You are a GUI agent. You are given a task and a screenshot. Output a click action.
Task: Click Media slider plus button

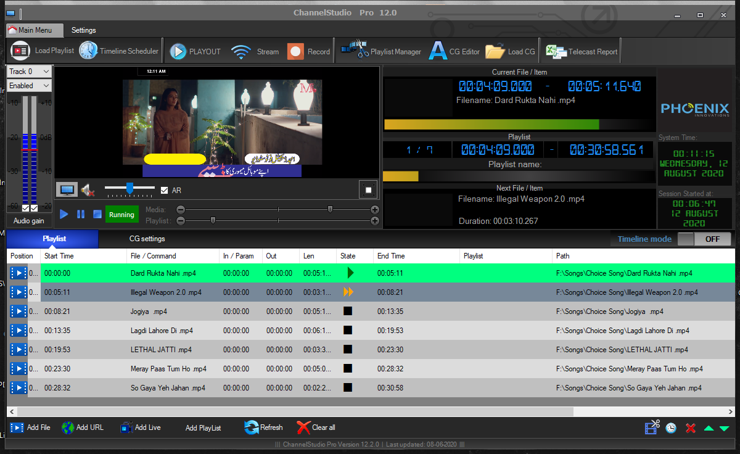(375, 210)
